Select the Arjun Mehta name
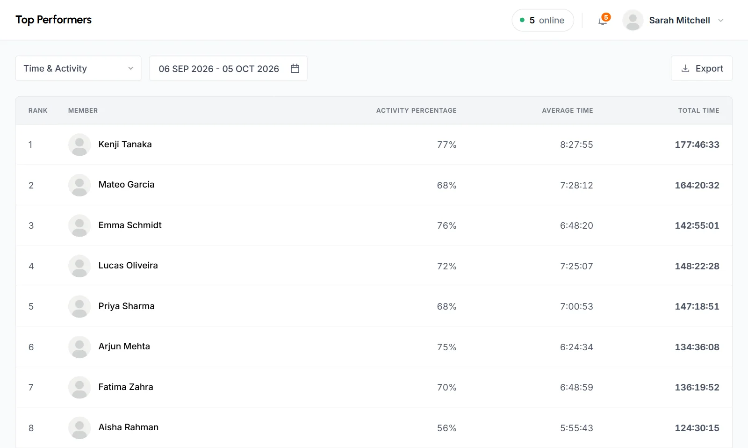This screenshot has width=748, height=448. [124, 347]
